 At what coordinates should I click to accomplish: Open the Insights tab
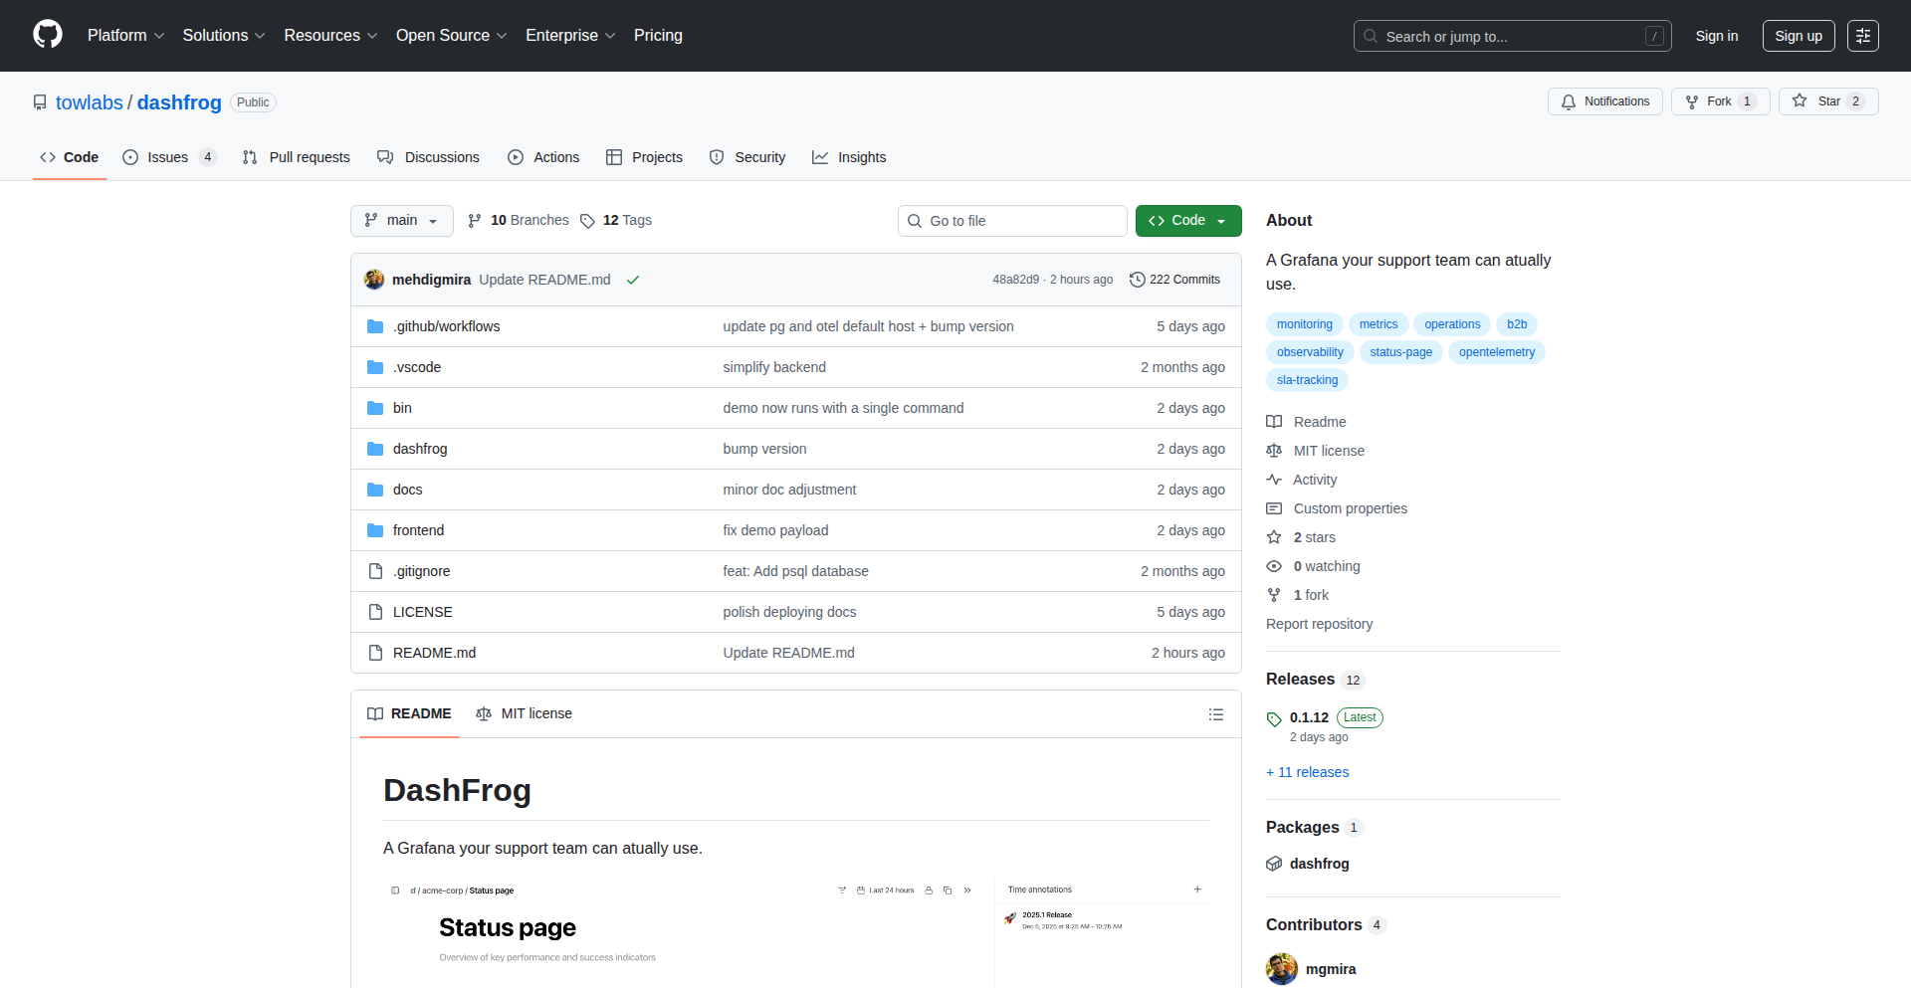849,157
